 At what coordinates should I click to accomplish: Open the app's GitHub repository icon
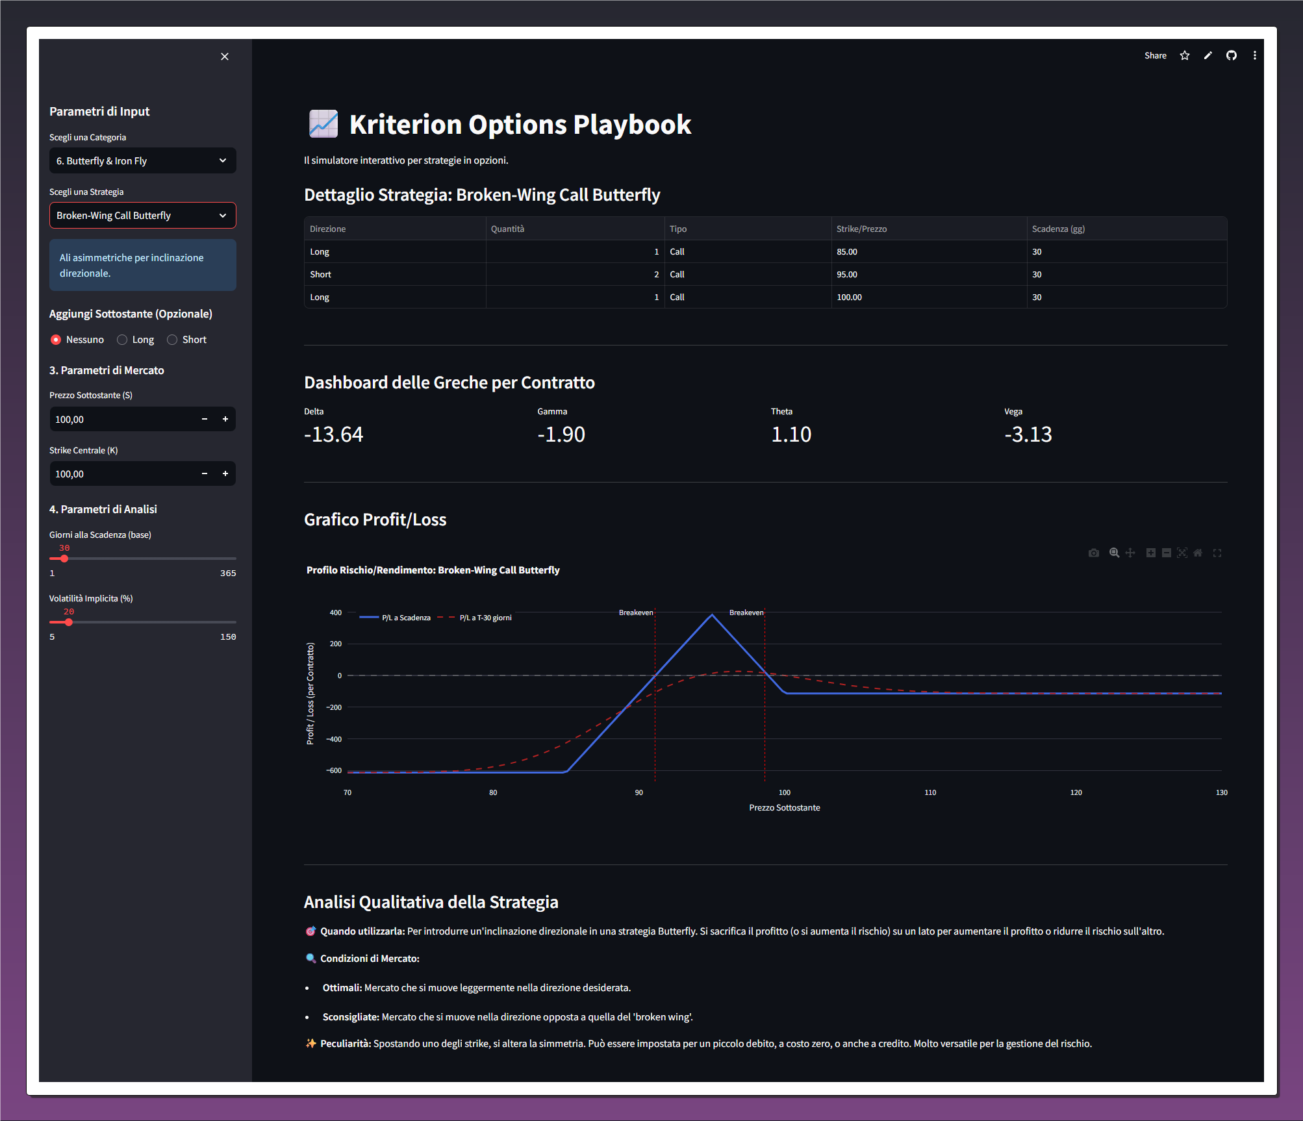1232,56
